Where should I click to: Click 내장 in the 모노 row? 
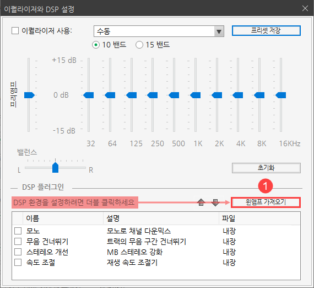pos(229,231)
